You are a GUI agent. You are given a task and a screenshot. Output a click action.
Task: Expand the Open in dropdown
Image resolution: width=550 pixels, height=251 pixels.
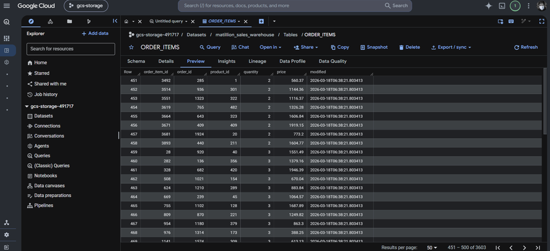pyautogui.click(x=271, y=47)
